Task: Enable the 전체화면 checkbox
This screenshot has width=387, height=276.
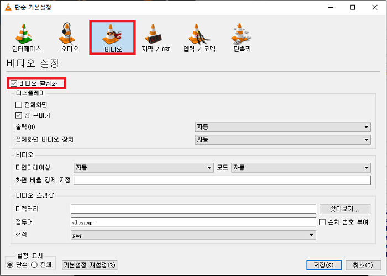Action: (x=19, y=105)
